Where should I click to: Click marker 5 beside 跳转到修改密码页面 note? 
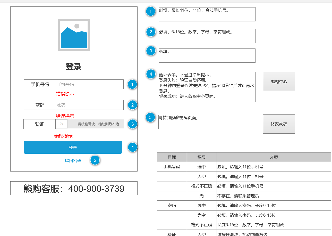tap(150, 117)
